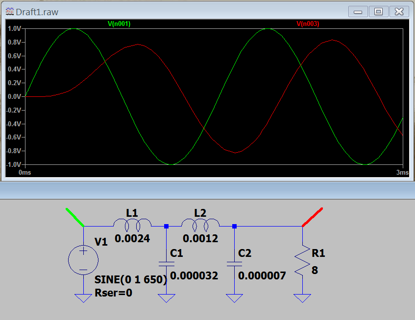Click the ground symbol under R1
415x320 pixels.
tap(302, 298)
